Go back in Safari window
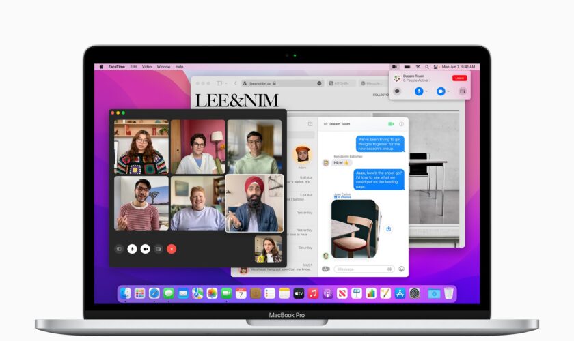This screenshot has height=341, width=574. point(235,83)
